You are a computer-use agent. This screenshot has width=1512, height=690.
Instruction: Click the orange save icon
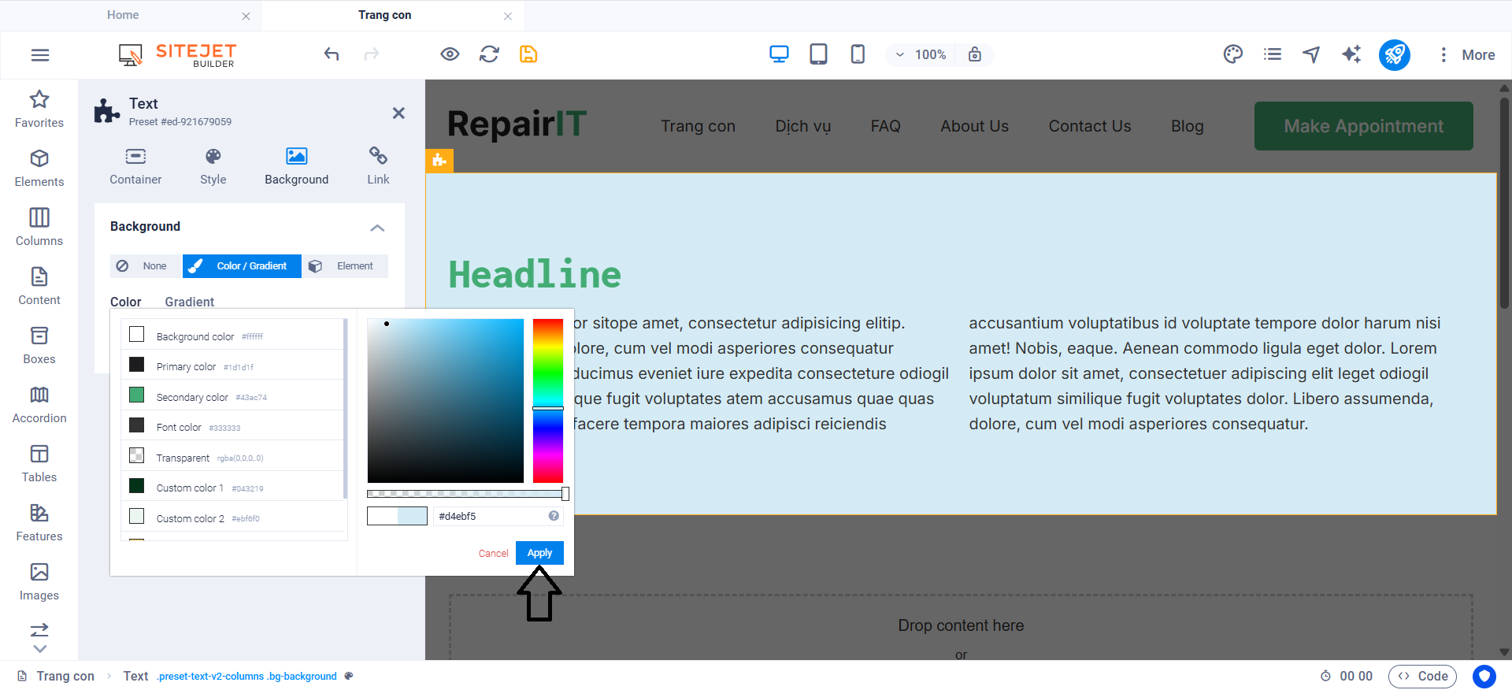[528, 54]
